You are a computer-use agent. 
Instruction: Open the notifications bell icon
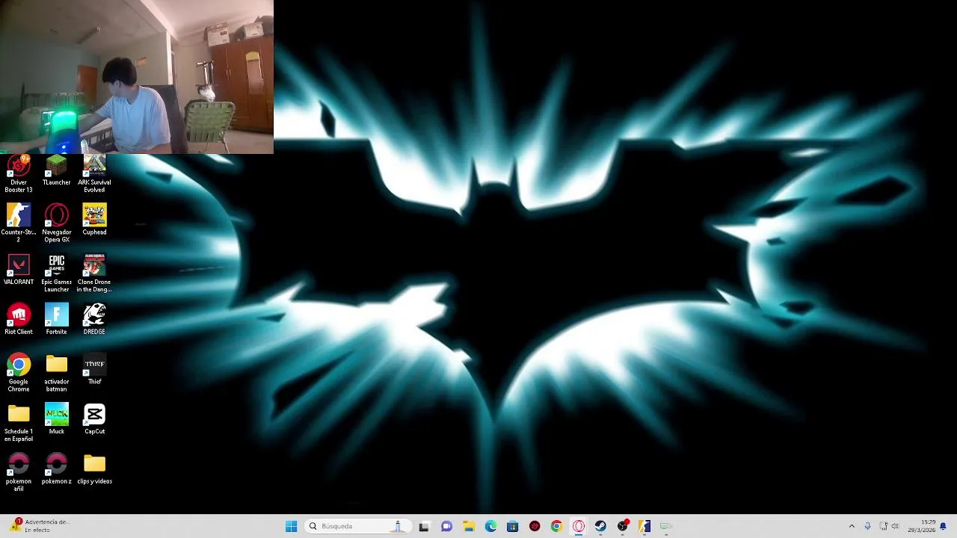(x=944, y=526)
